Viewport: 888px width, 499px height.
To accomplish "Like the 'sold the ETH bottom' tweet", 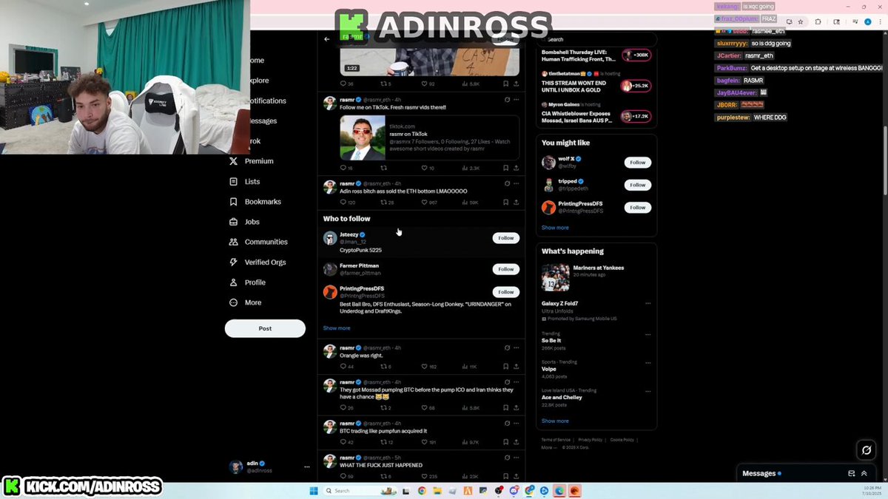I will tap(424, 202).
